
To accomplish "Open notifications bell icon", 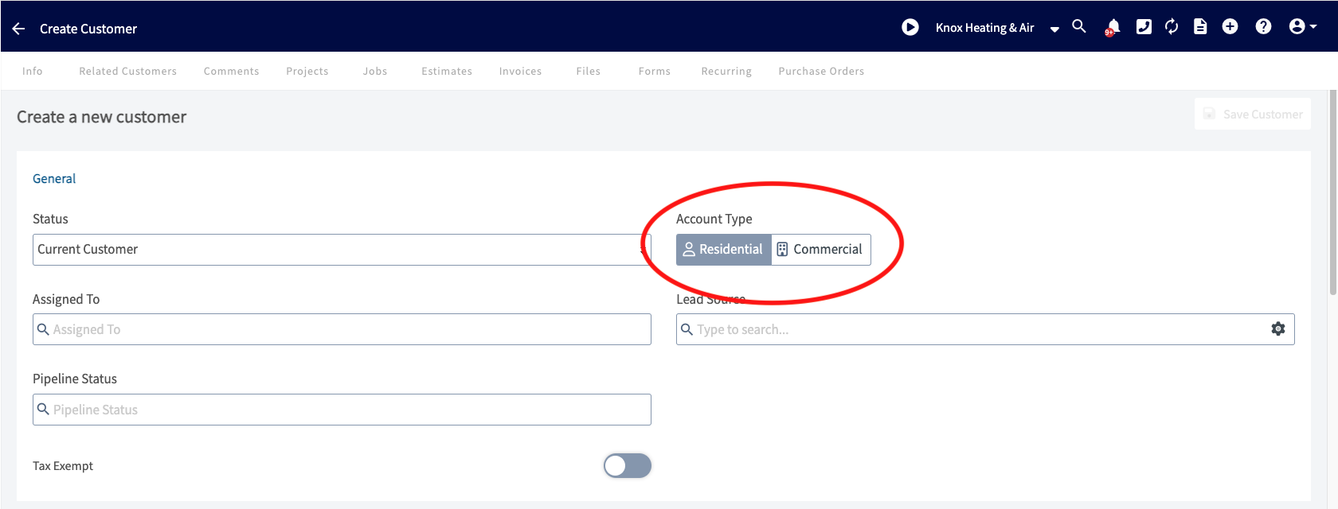I will click(x=1113, y=28).
